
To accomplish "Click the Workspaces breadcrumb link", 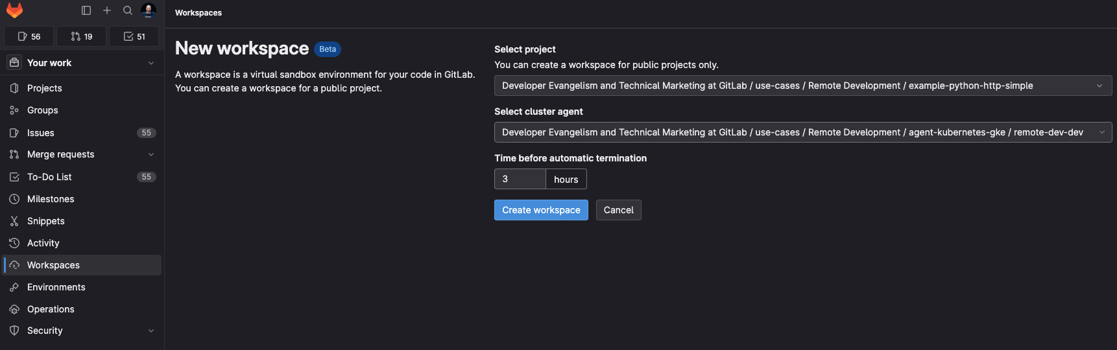I will coord(198,13).
